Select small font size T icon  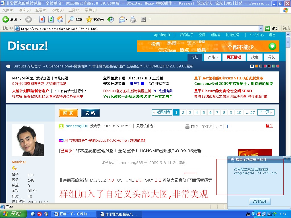[x=221, y=127]
